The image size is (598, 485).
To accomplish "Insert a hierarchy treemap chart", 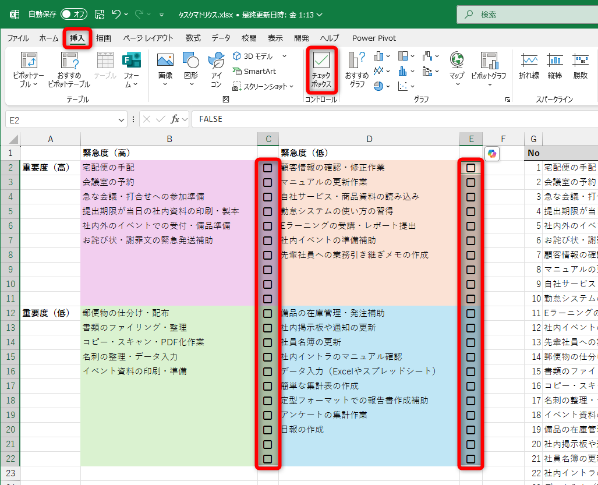I will [x=403, y=56].
